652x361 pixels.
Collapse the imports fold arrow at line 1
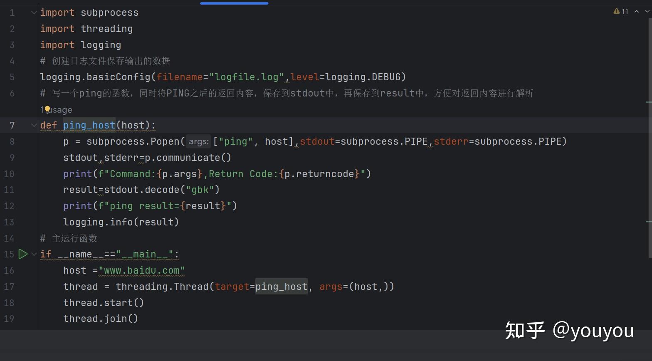[34, 12]
